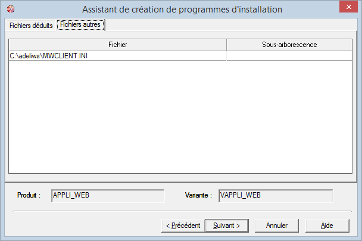Click the wizard window title text
Screen dimensions: 362x241
[x=181, y=10]
